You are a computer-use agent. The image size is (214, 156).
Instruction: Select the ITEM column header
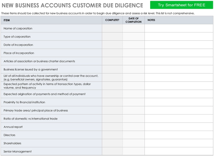click(x=51, y=20)
